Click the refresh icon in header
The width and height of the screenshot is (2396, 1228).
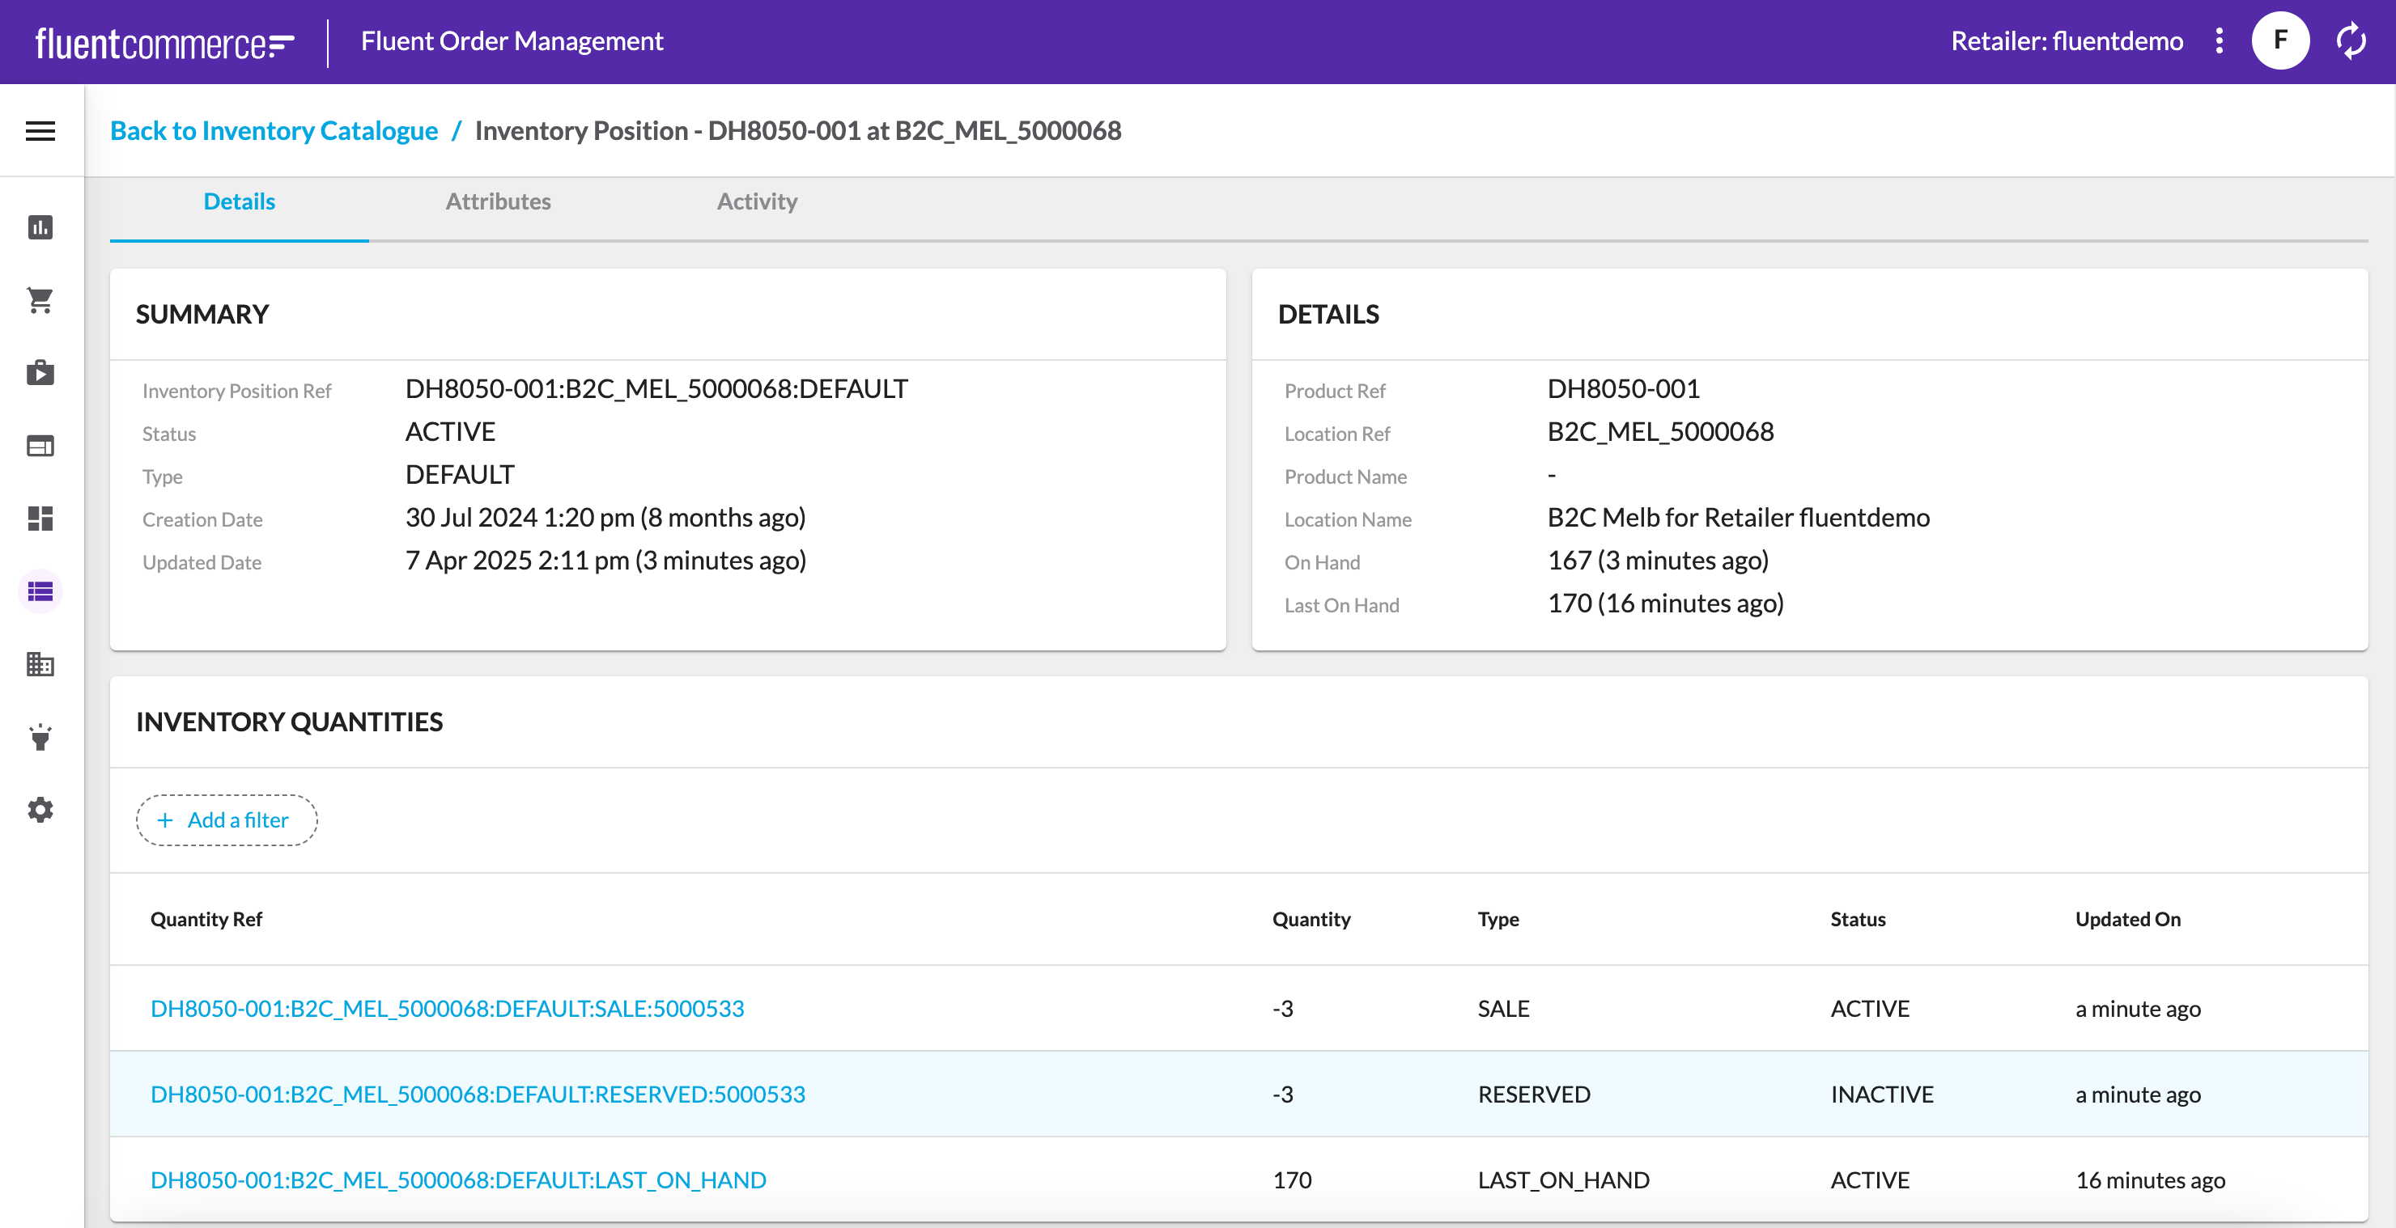[2351, 41]
